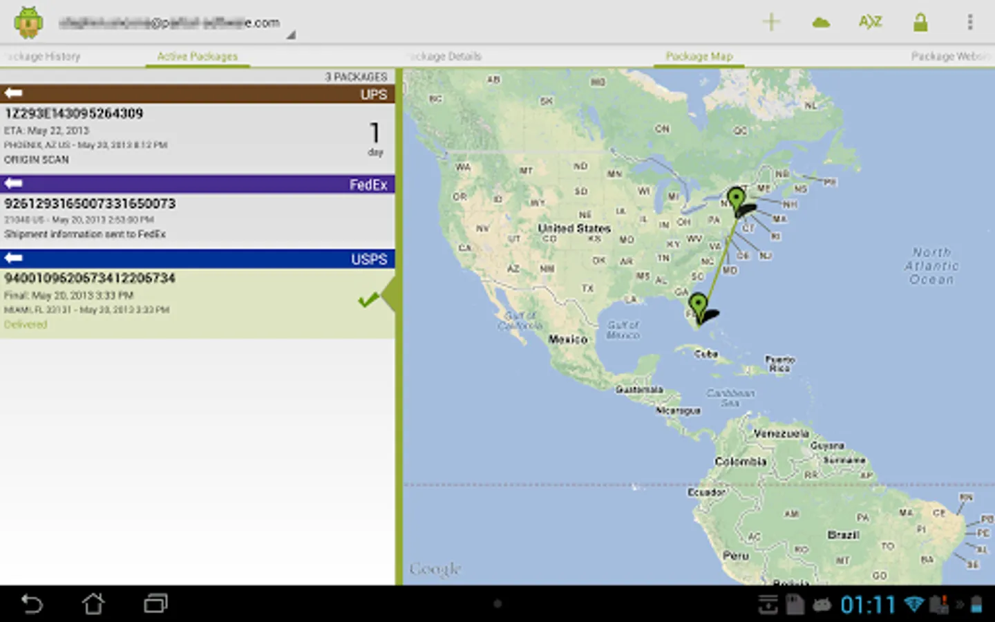Click the green "Delivered" status text

coord(26,324)
